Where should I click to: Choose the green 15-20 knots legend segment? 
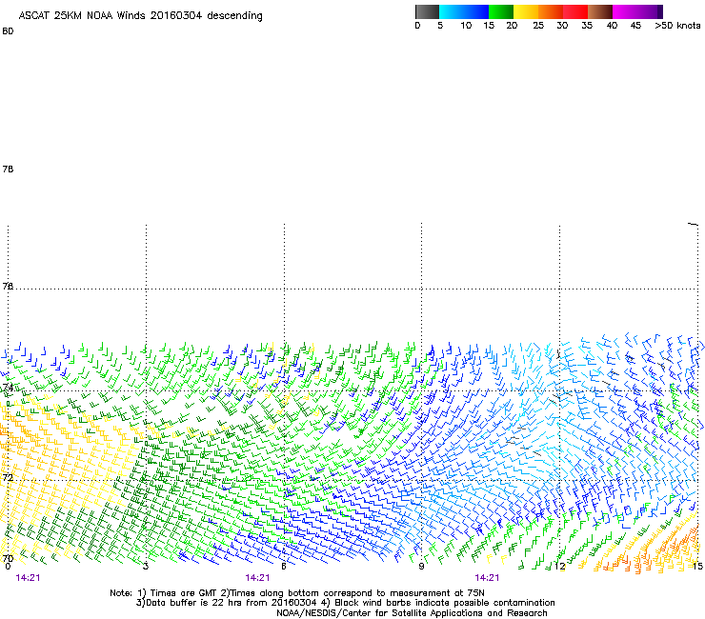(x=501, y=11)
